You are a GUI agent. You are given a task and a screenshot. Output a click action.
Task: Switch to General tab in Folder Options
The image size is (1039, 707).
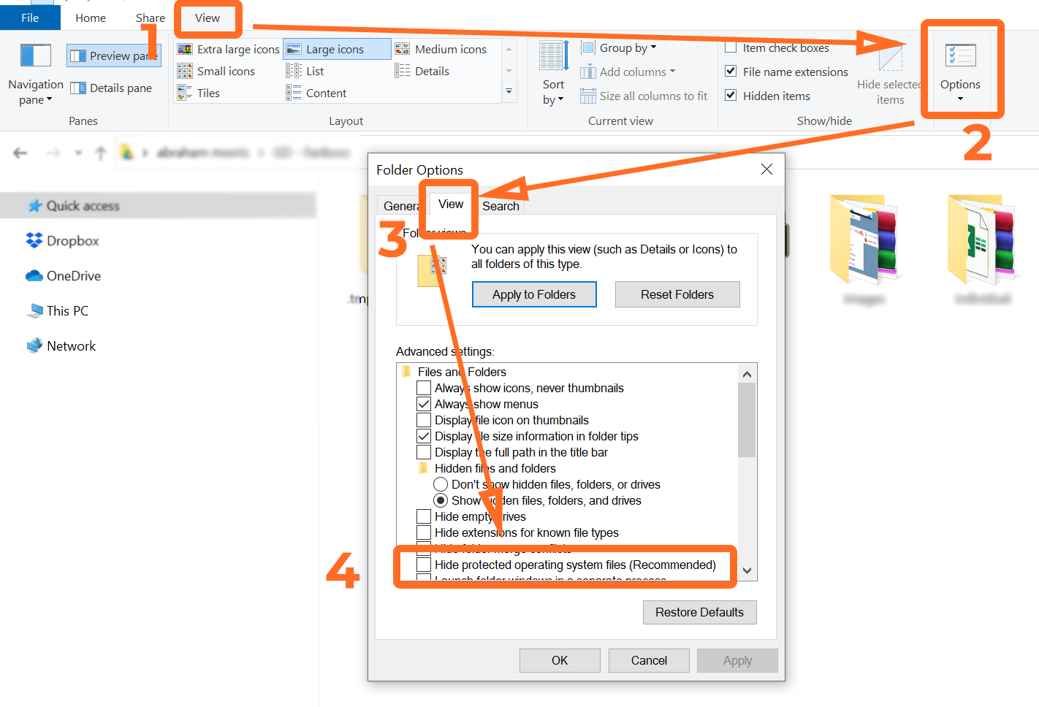(400, 206)
